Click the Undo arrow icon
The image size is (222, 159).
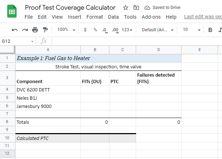pos(15,30)
